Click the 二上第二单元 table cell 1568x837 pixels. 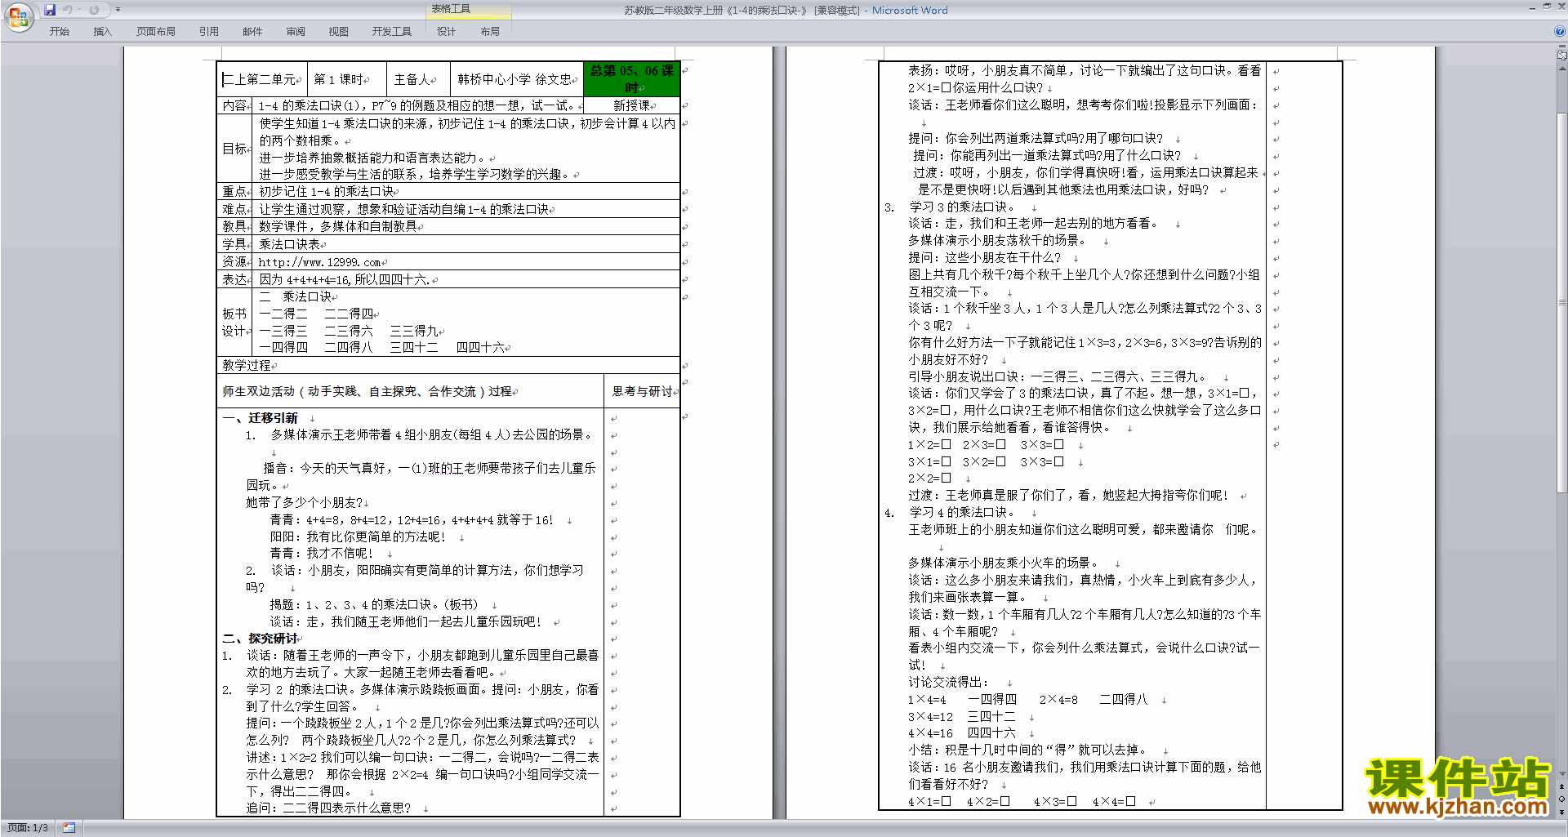pyautogui.click(x=261, y=79)
